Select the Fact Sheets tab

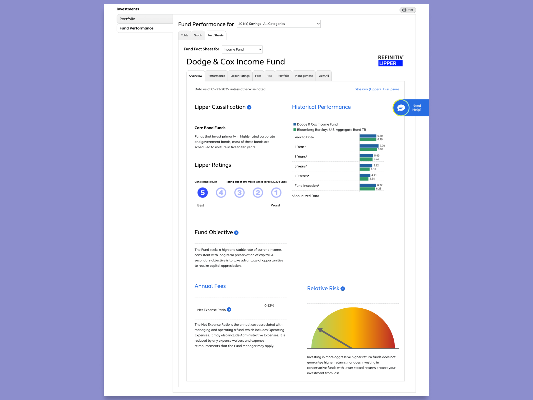pyautogui.click(x=216, y=36)
